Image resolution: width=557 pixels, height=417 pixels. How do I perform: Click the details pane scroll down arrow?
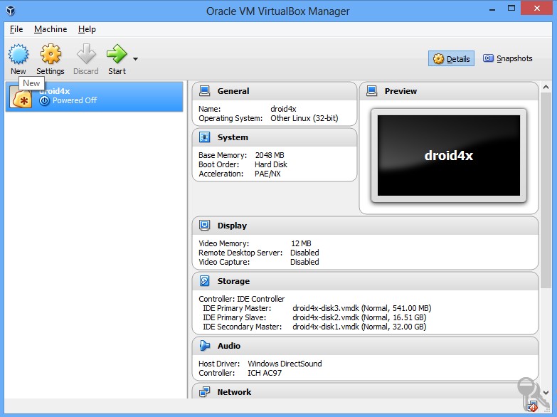coord(546,393)
